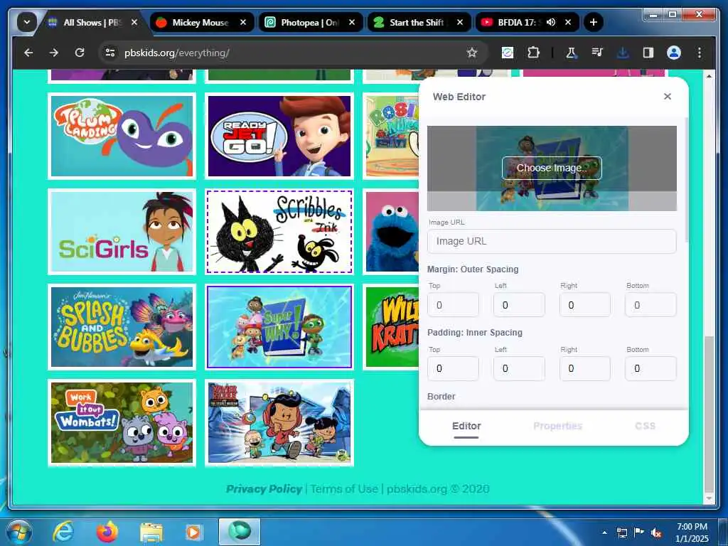Open site information icon in address bar
This screenshot has height=546, width=728.
click(110, 53)
